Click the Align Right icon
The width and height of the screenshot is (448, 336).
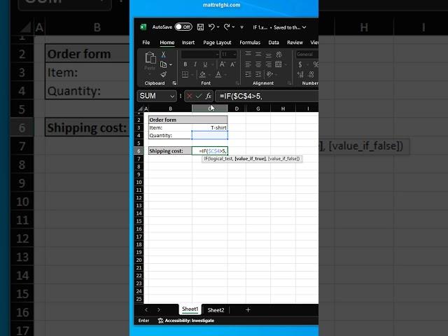pyautogui.click(x=268, y=64)
